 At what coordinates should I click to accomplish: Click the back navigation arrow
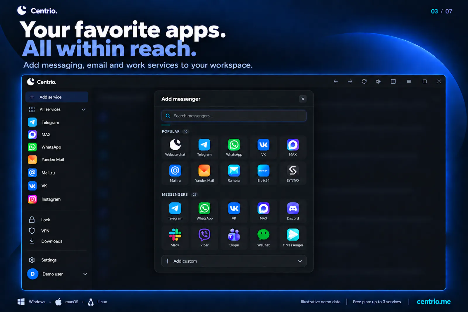click(336, 82)
